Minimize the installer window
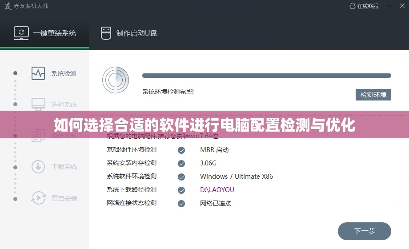This screenshot has height=249, width=409. 389,6
